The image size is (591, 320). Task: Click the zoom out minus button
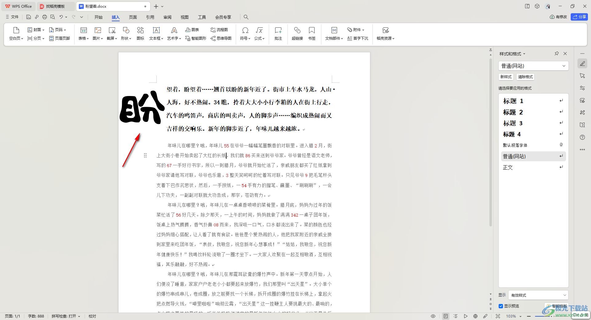529,316
